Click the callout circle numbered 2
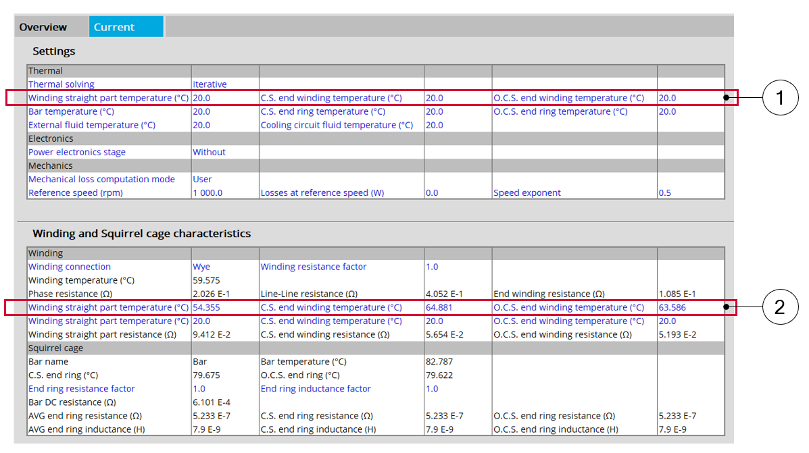Image resolution: width=809 pixels, height=453 pixels. (x=781, y=307)
